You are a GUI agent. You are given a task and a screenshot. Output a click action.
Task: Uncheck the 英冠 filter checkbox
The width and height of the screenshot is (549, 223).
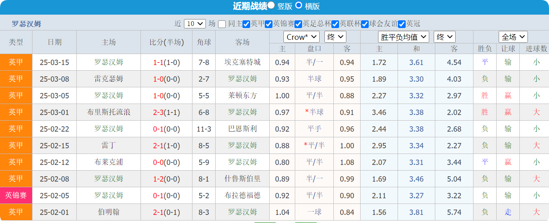point(402,24)
